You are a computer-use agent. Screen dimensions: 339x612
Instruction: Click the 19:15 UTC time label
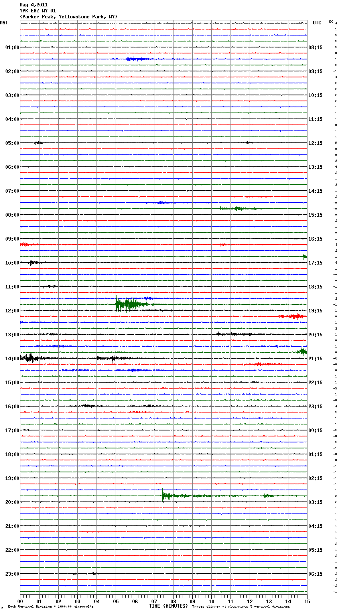(x=315, y=310)
